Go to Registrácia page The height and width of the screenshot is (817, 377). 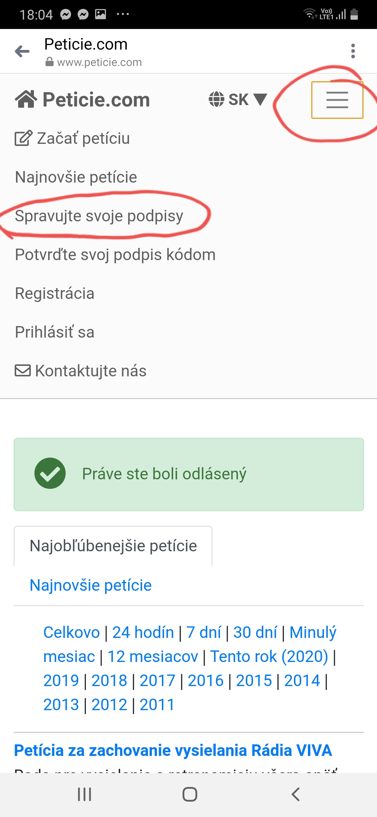pyautogui.click(x=55, y=293)
